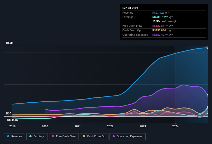
Task: Toggle the Cash From Op legend series
Action: (94, 137)
